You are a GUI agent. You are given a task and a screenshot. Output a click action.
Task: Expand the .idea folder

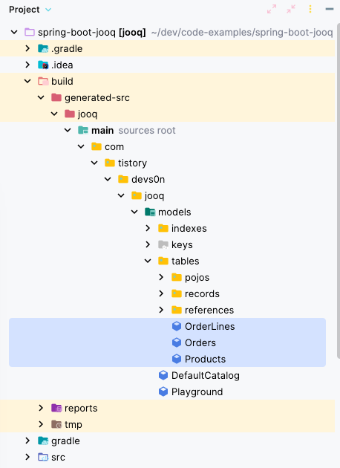click(x=27, y=65)
